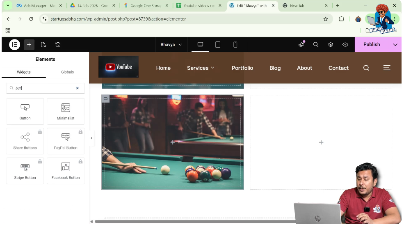404x227 pixels.
Task: Select the Stripe Button widget
Action: pyautogui.click(x=25, y=171)
